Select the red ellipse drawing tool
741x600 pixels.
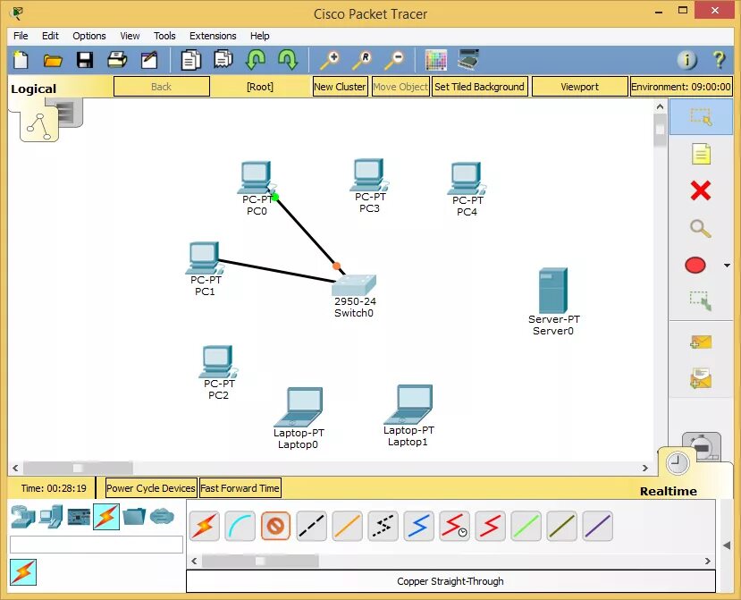(695, 266)
